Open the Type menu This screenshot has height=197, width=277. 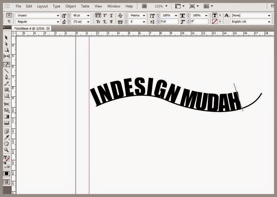[x=56, y=6]
